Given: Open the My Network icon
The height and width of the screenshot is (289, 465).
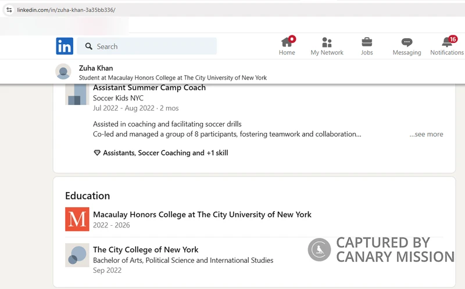Looking at the screenshot, I should 327,42.
